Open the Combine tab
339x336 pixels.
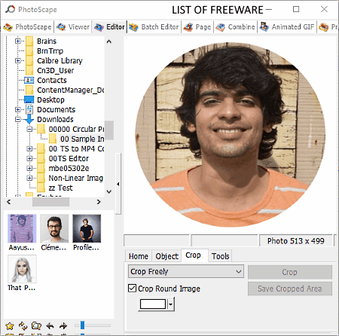click(235, 27)
